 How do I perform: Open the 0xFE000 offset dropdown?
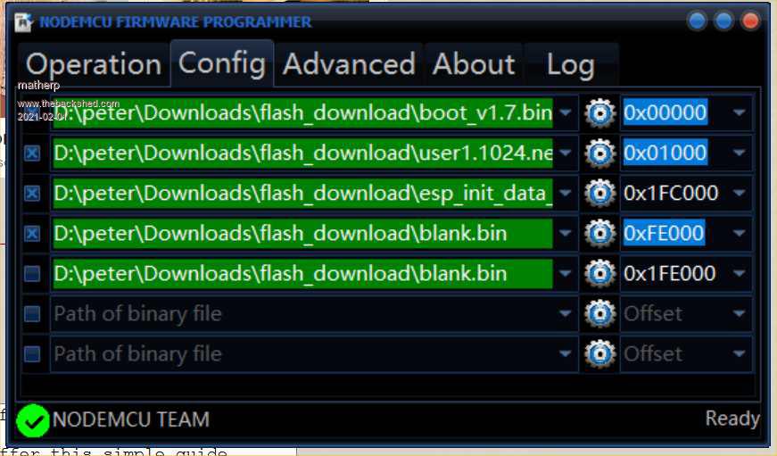[739, 234]
